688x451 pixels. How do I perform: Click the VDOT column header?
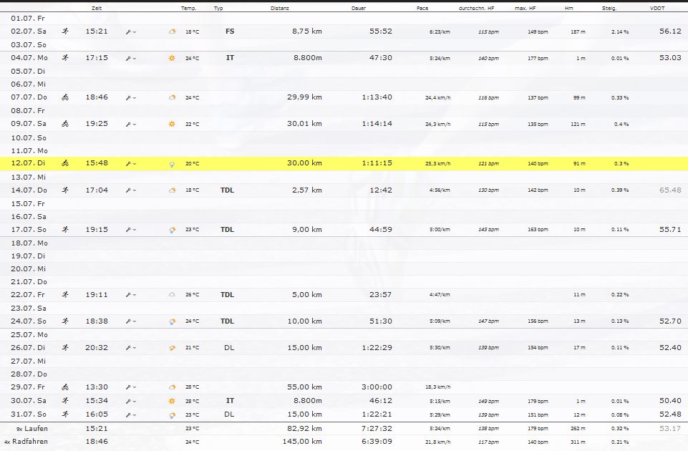[x=656, y=9]
